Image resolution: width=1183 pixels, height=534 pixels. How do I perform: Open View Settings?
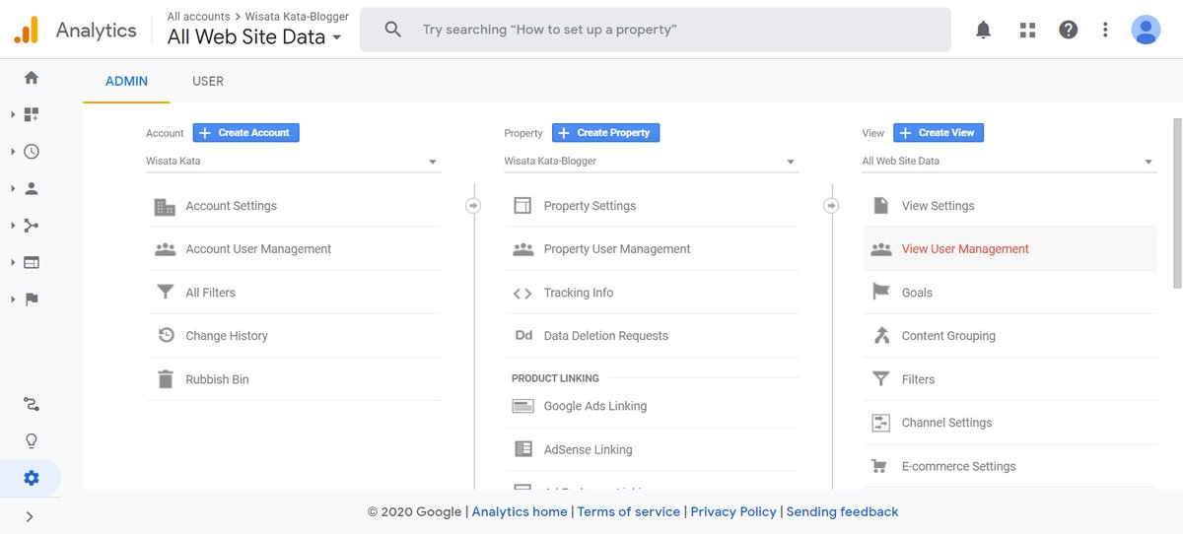coord(1009,206)
